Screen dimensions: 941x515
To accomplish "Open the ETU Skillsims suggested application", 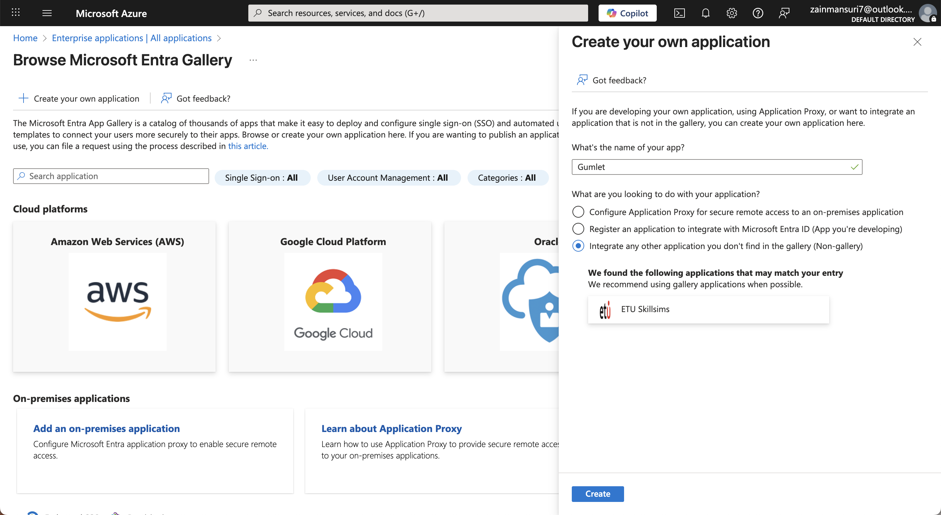I will (708, 309).
